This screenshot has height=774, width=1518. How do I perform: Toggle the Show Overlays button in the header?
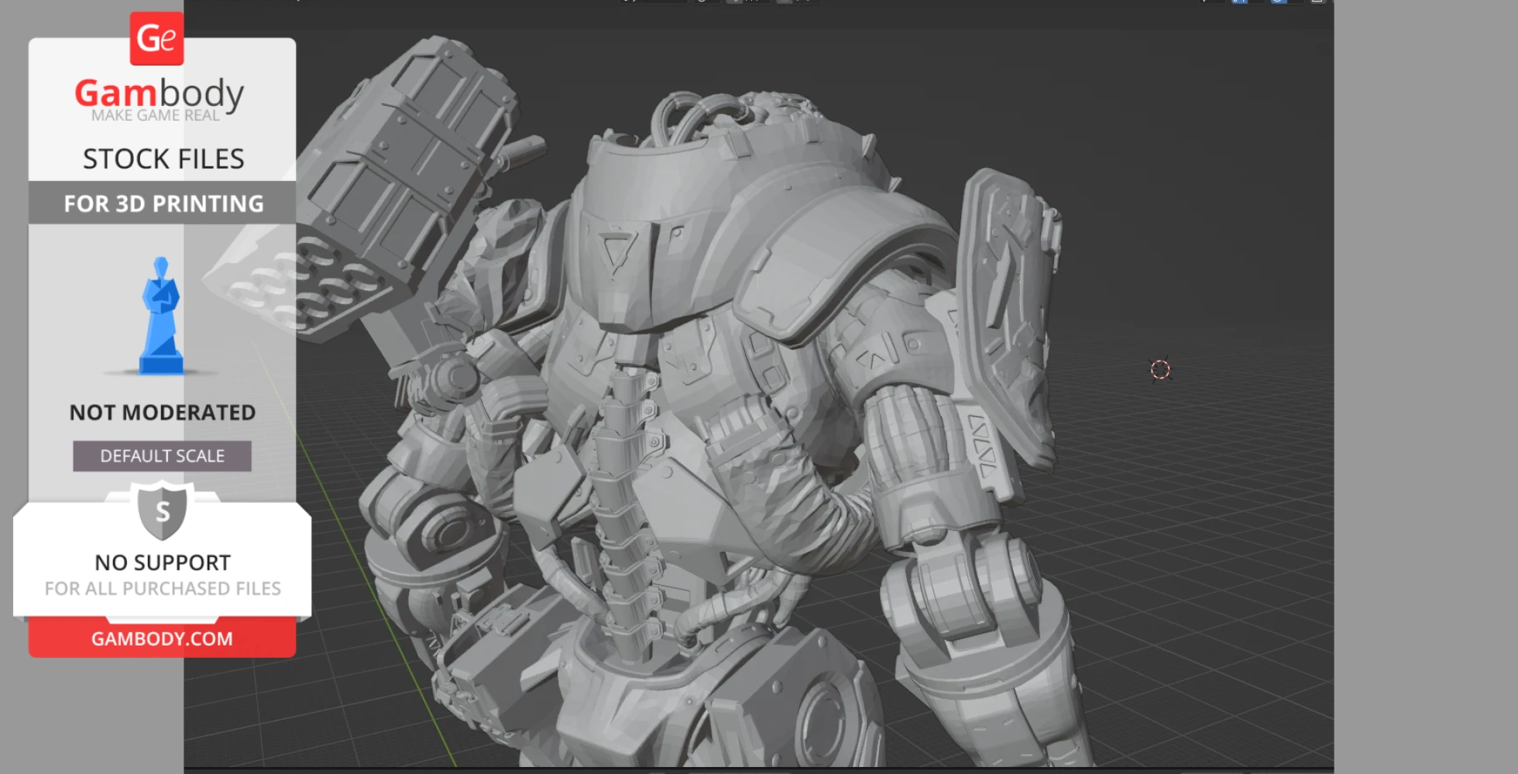[x=1278, y=2]
